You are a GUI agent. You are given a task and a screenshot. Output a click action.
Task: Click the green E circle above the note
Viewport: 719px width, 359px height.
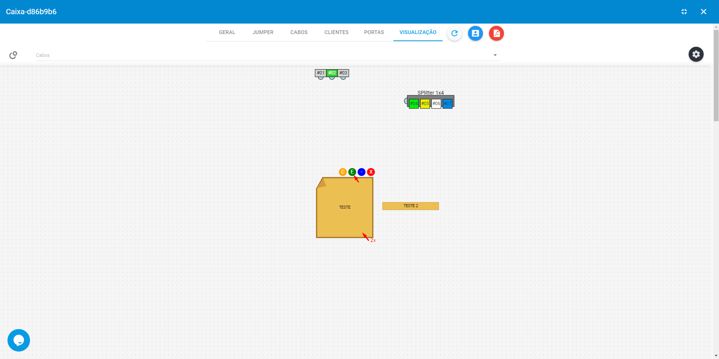click(x=352, y=172)
